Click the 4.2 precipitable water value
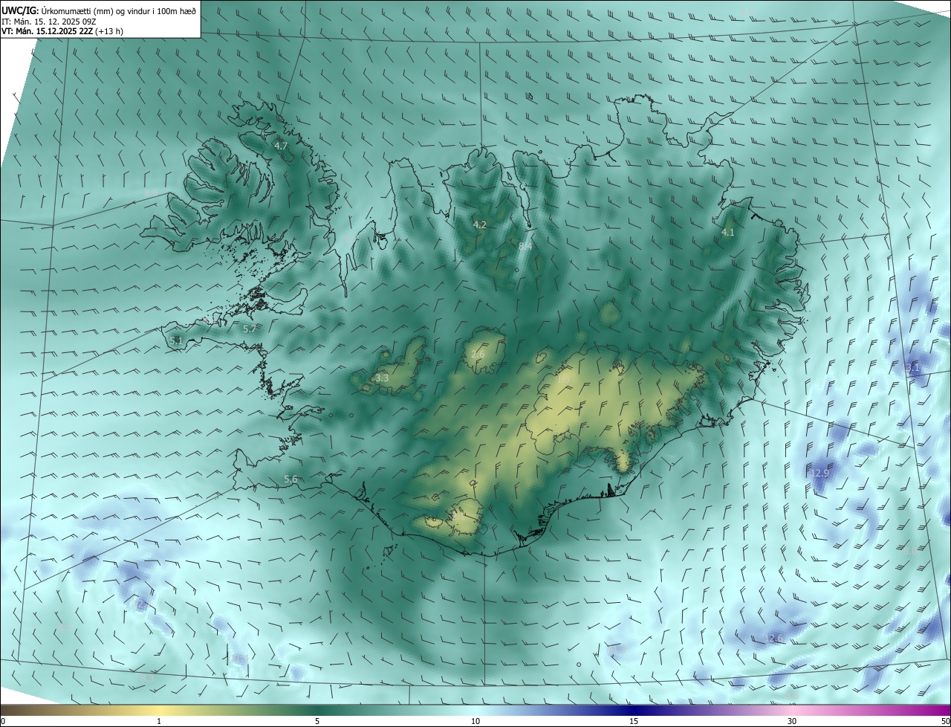 click(x=480, y=224)
